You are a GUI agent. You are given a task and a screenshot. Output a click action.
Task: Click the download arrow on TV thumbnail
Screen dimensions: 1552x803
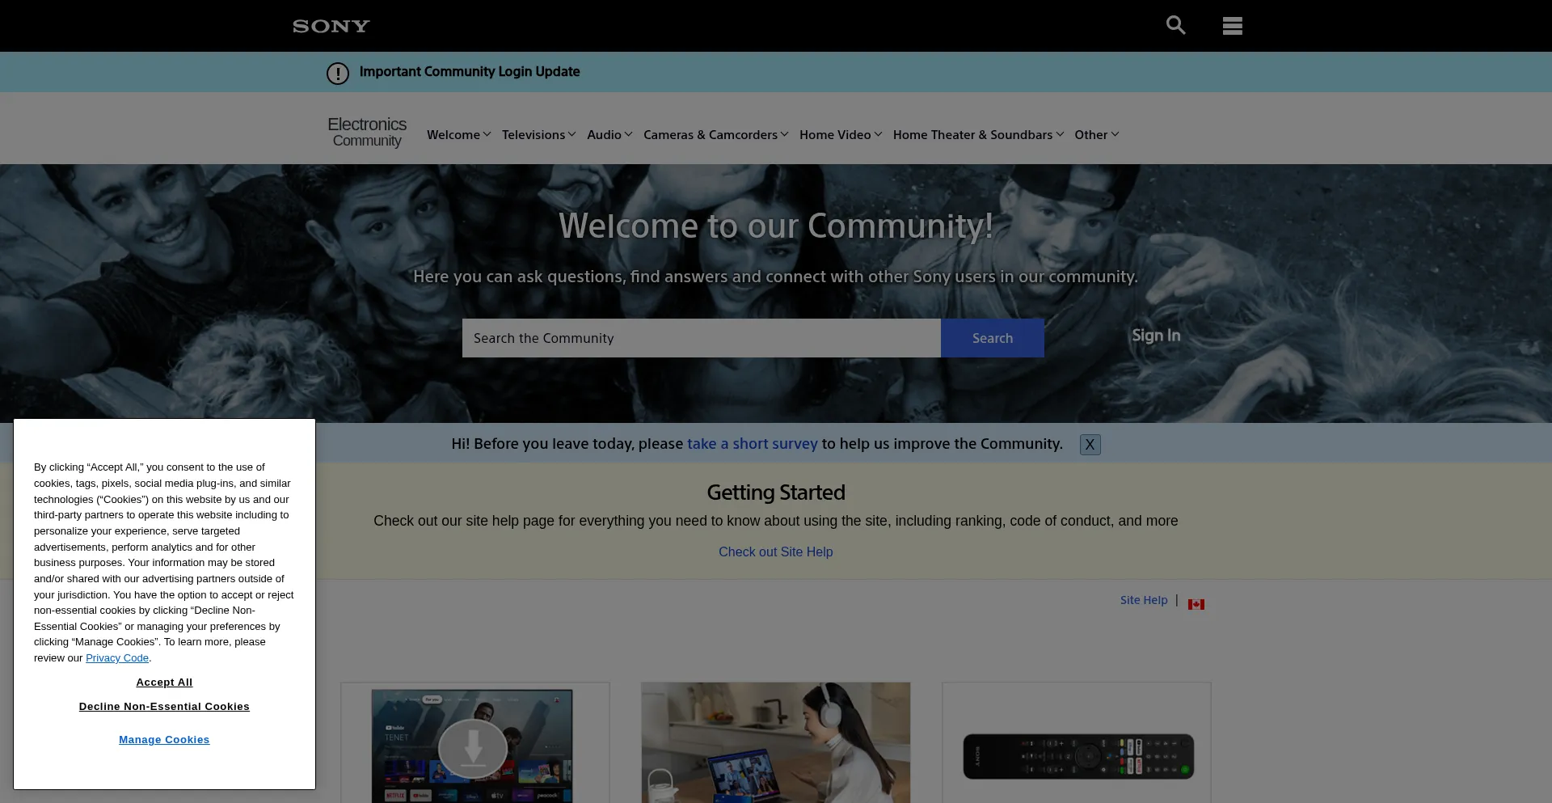(x=473, y=749)
